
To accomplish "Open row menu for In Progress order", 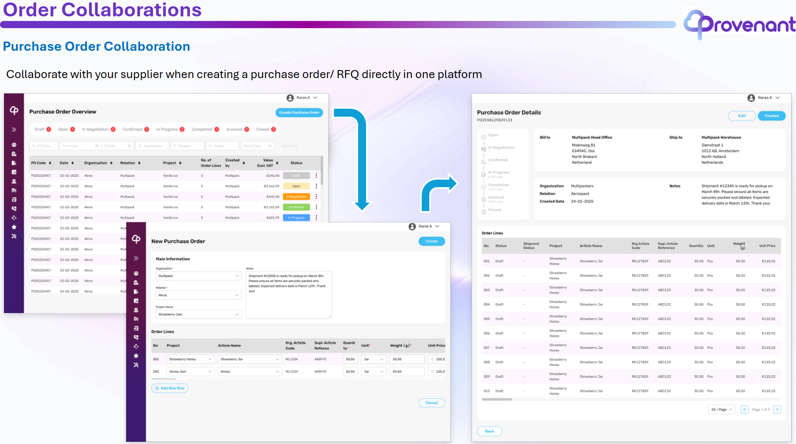I will click(316, 217).
